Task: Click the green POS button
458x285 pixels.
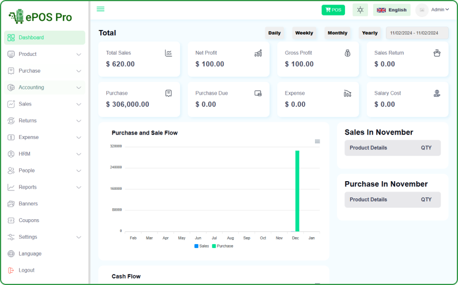Action: [333, 10]
